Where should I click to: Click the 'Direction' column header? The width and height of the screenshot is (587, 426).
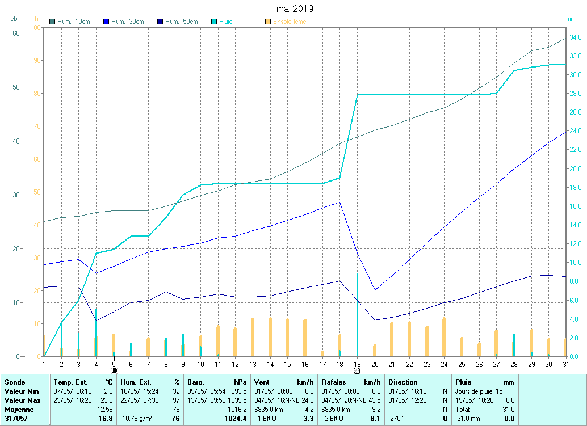[402, 382]
